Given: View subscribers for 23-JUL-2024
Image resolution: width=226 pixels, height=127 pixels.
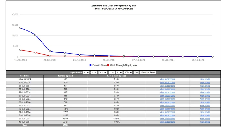Looking at the screenshot, I should click(x=167, y=109).
